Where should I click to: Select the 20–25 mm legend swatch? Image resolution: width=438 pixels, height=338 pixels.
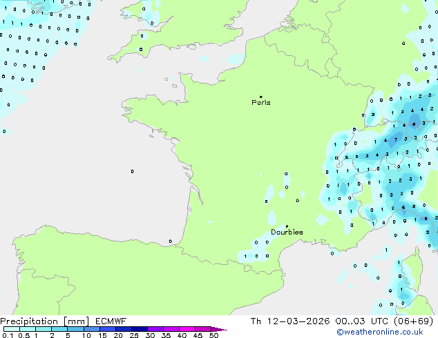[123, 329]
